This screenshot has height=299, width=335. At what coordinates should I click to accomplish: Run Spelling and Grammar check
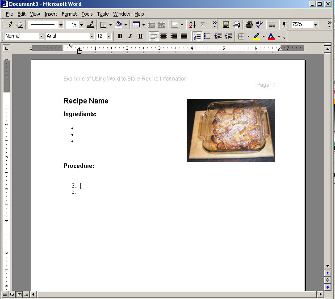[x=260, y=25]
